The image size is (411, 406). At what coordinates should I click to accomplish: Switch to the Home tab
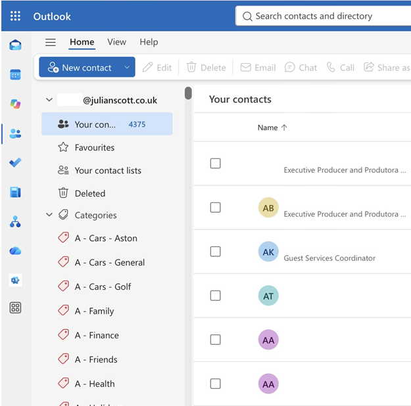pos(82,42)
